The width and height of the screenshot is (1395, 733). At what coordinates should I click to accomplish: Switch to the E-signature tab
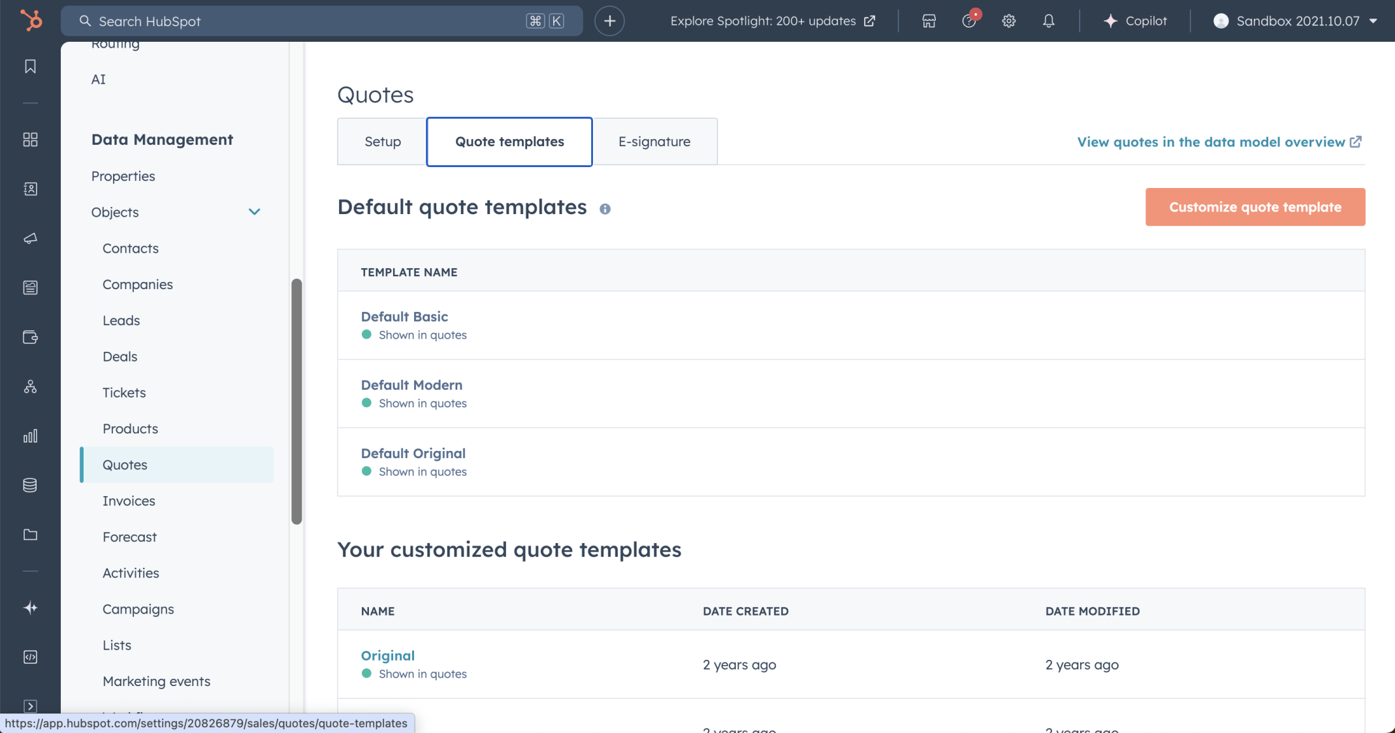[654, 142]
